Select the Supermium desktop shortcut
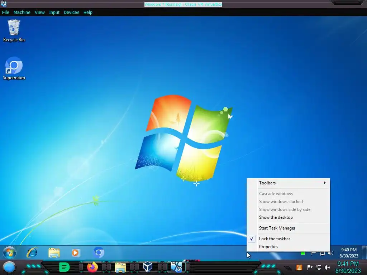Viewport: 367px width, 275px height. tap(14, 68)
